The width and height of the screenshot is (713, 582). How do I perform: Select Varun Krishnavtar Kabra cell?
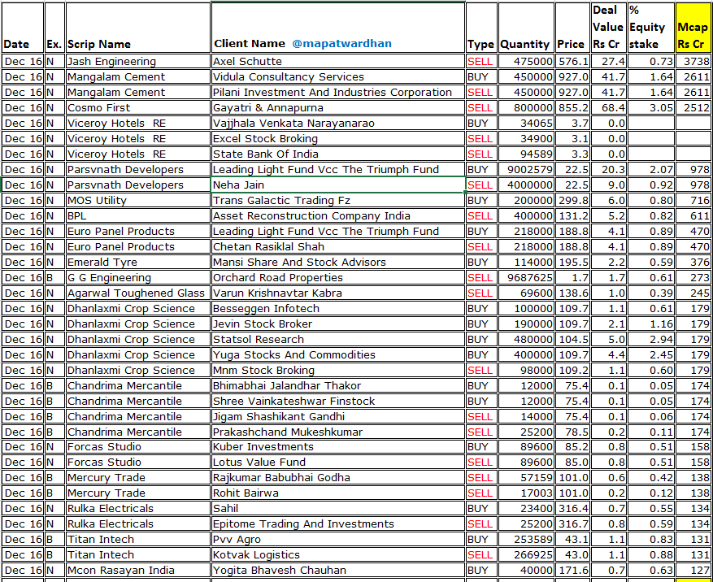(x=338, y=293)
